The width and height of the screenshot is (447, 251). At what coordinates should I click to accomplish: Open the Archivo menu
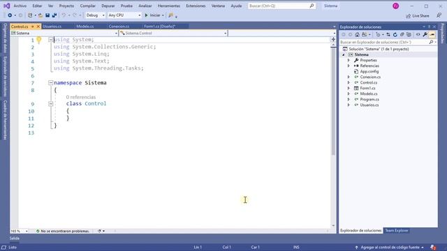tap(20, 6)
